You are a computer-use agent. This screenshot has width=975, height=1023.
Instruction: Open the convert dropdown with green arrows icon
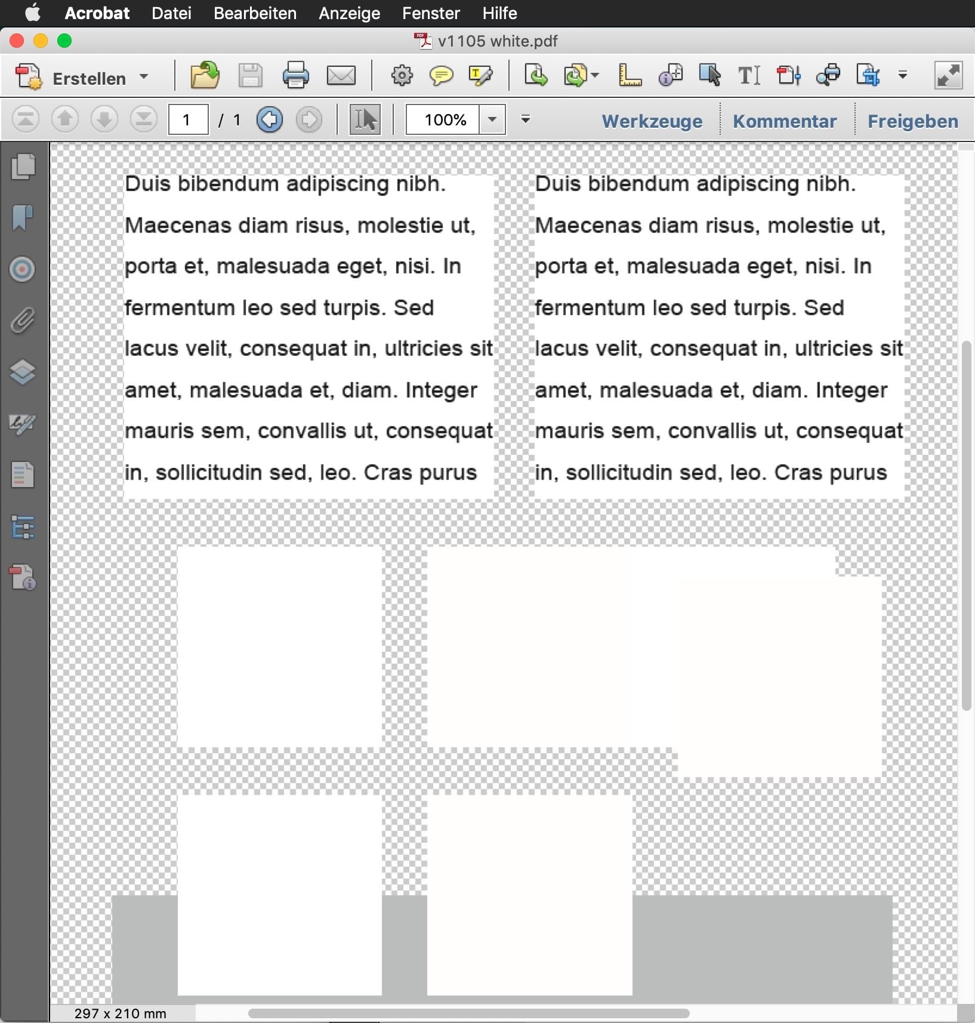point(581,76)
